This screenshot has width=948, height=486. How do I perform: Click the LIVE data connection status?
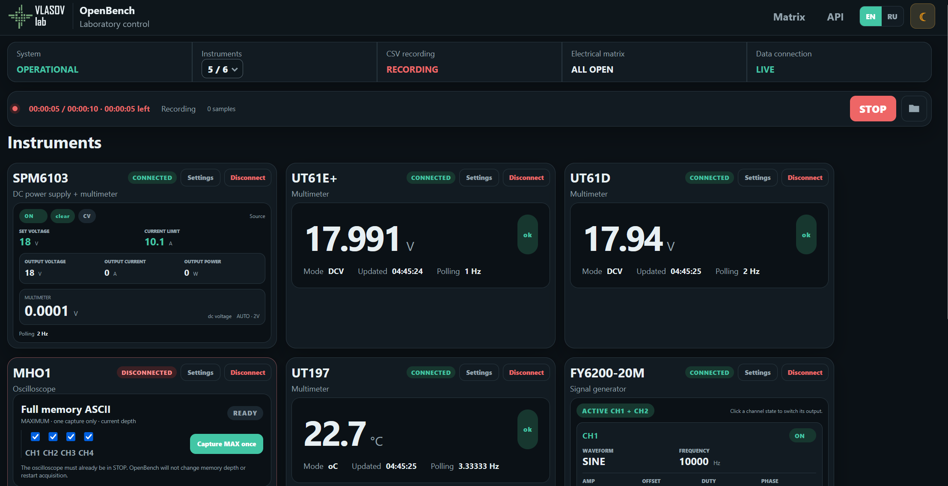[765, 69]
